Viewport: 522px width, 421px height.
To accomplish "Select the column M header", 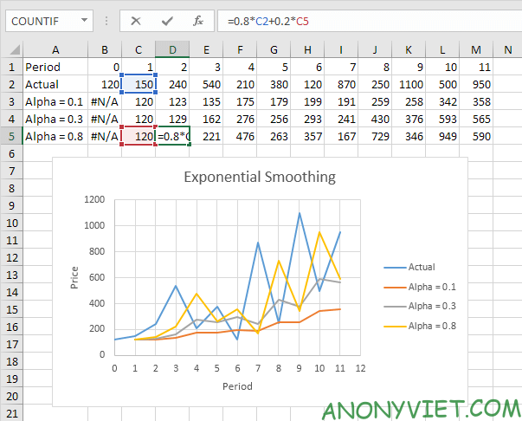I will [x=476, y=49].
